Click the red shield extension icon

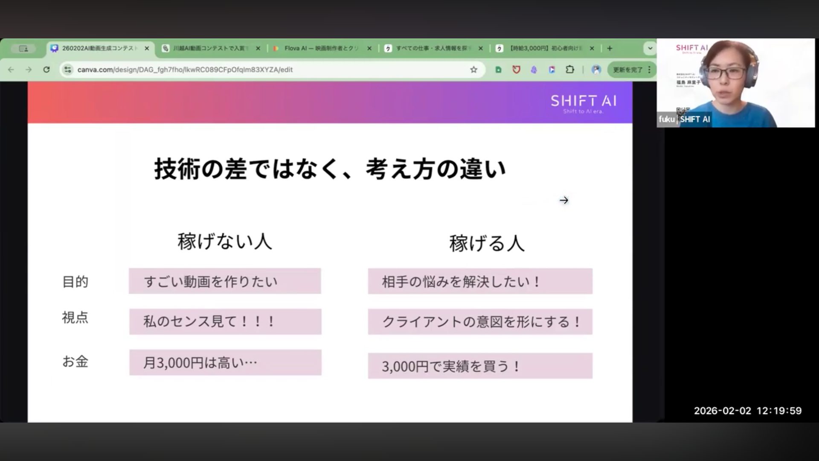tap(516, 70)
